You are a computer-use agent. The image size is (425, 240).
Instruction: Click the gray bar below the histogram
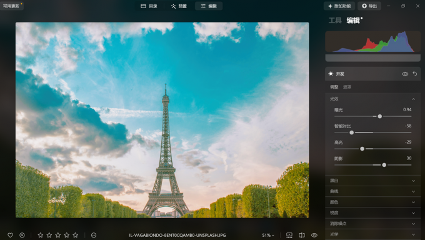coord(372,57)
